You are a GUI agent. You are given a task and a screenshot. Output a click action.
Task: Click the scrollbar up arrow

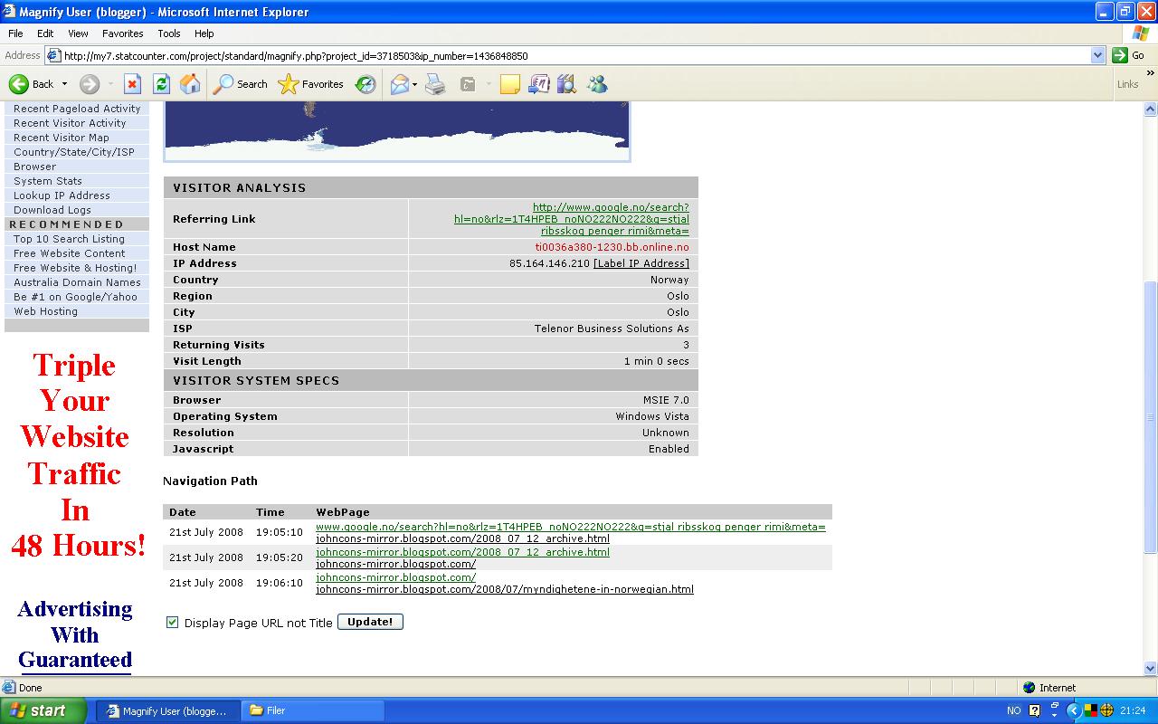[1151, 109]
